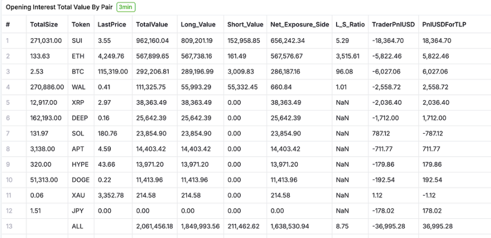Click the TotalValue column header
The image size is (491, 238).
click(152, 25)
